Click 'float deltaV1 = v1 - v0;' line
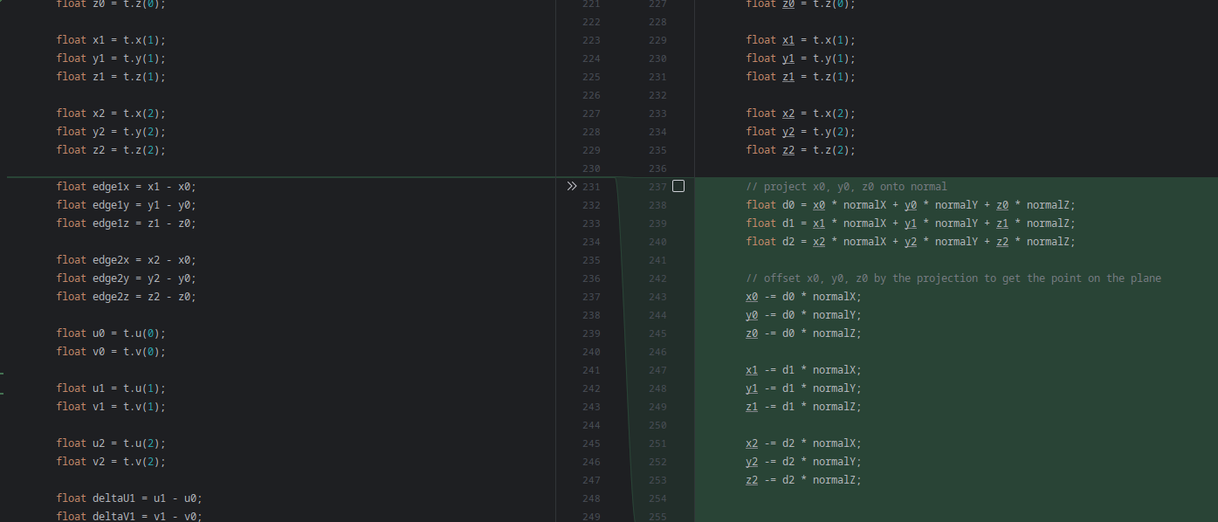 130,516
